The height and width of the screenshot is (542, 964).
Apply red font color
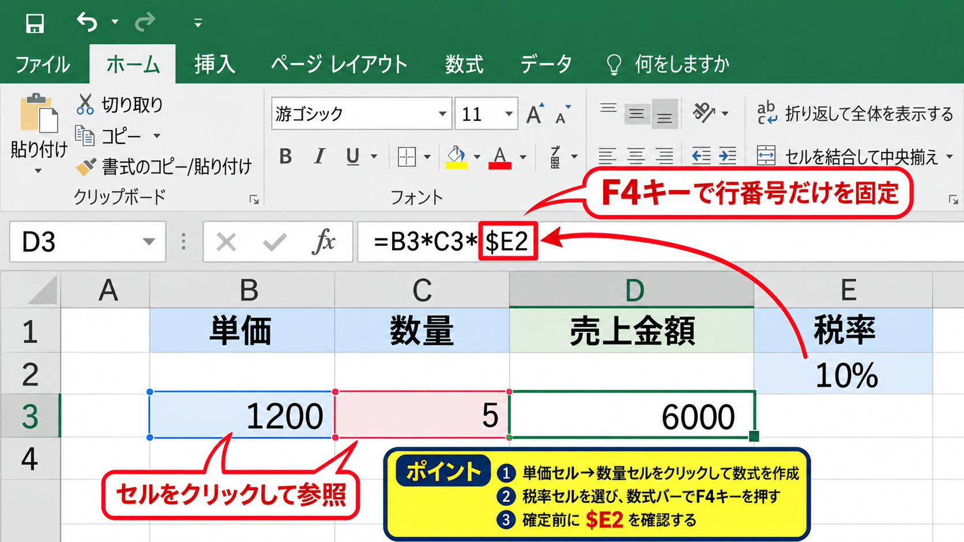[x=500, y=157]
